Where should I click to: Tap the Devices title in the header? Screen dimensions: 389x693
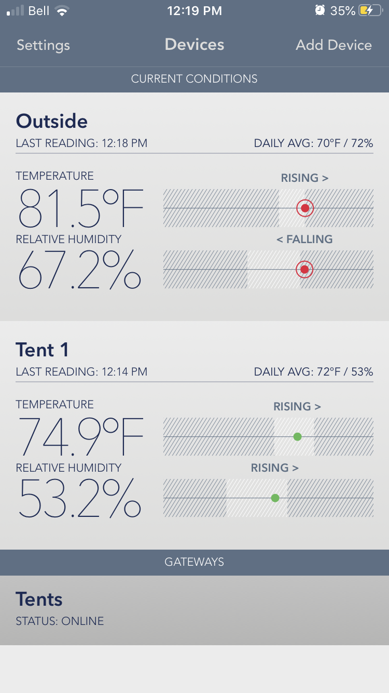point(195,45)
